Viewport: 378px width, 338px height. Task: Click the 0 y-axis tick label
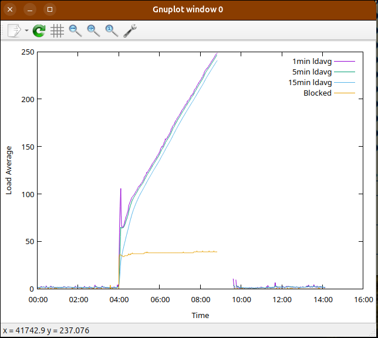(x=32, y=289)
